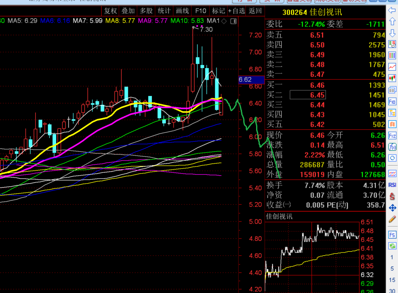Select the RSI indicator icon
This screenshot has height=293, width=398.
click(x=392, y=185)
